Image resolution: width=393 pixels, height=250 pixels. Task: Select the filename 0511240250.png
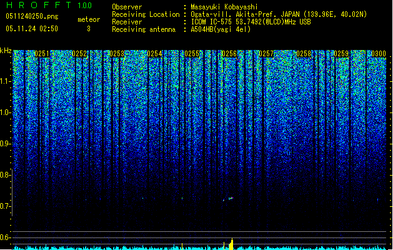click(32, 16)
